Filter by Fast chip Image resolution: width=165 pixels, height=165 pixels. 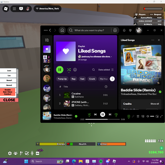coord(82,79)
